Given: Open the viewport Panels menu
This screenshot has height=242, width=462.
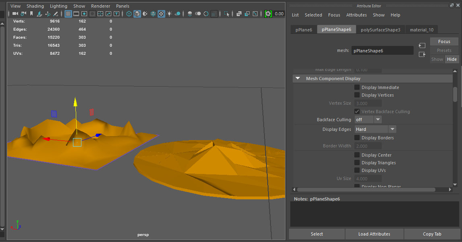Looking at the screenshot, I should 123,6.
